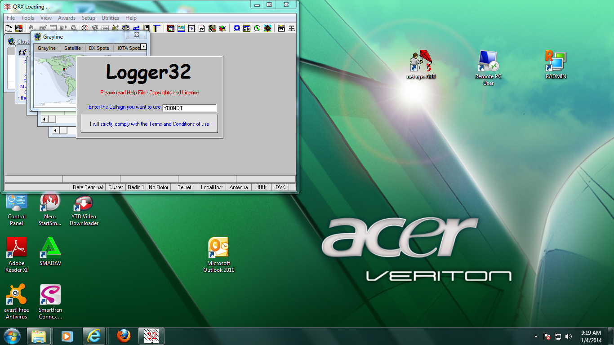Click LocalHost in the status bar
The width and height of the screenshot is (614, 345).
click(x=212, y=187)
